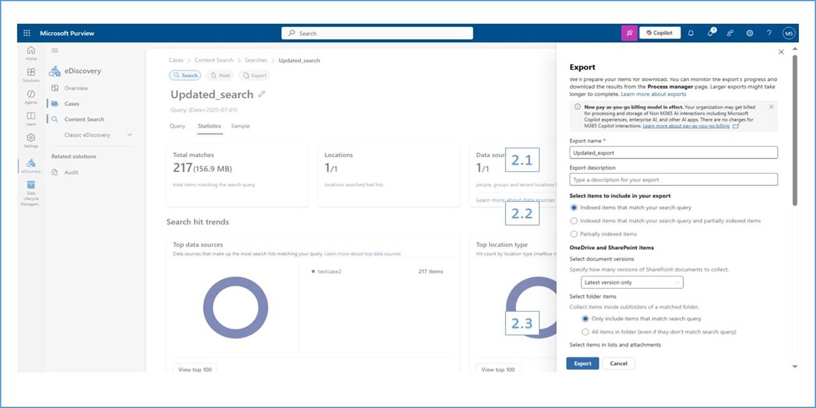The height and width of the screenshot is (408, 816).
Task: Edit search name with pencil icon
Action: (x=262, y=94)
